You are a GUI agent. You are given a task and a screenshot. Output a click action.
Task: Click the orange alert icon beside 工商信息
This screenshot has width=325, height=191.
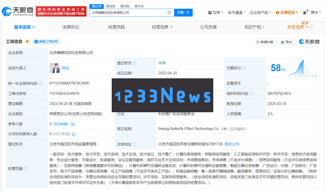tap(27, 42)
